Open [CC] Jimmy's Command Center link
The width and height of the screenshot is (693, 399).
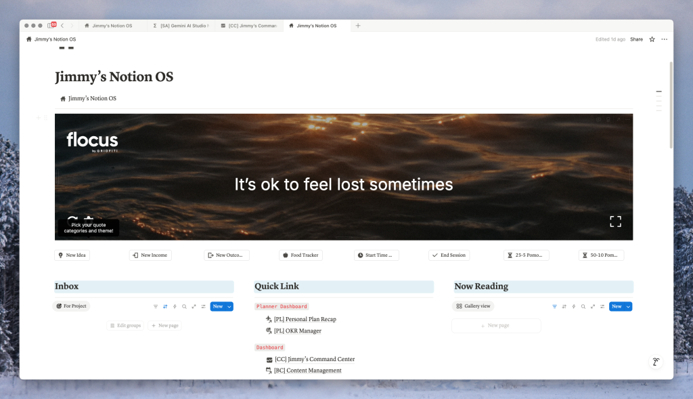(x=311, y=359)
